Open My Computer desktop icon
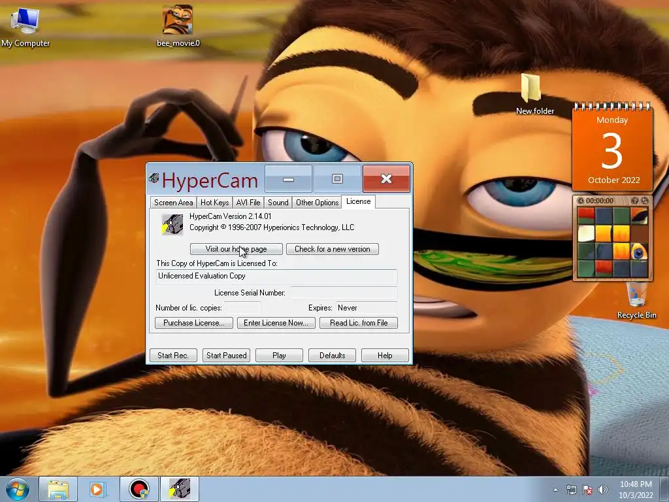Image resolution: width=669 pixels, height=502 pixels. coord(25,26)
